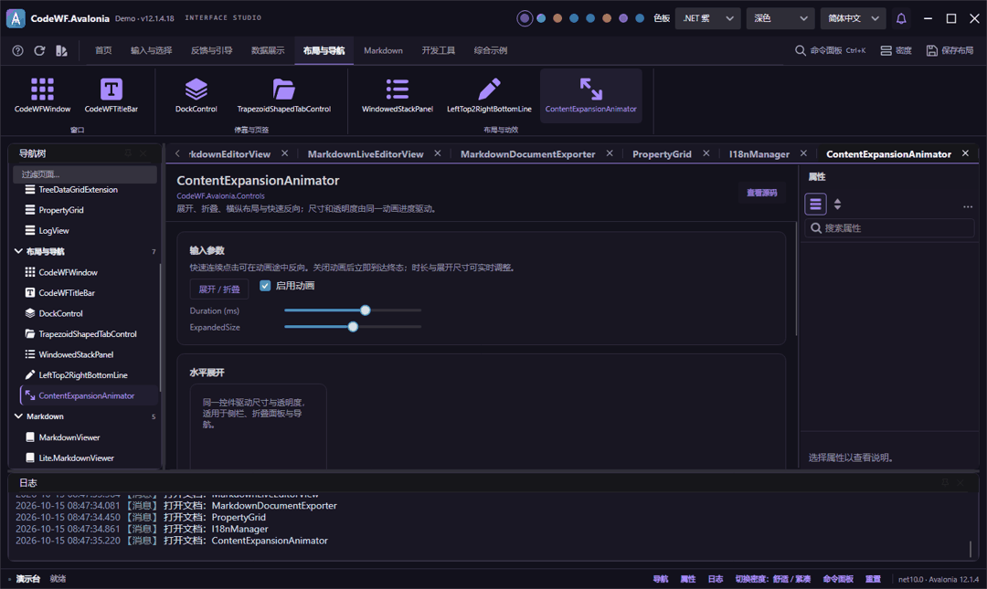The height and width of the screenshot is (589, 987).
Task: Switch to MarkdownLiveEditorView document tab
Action: [366, 154]
